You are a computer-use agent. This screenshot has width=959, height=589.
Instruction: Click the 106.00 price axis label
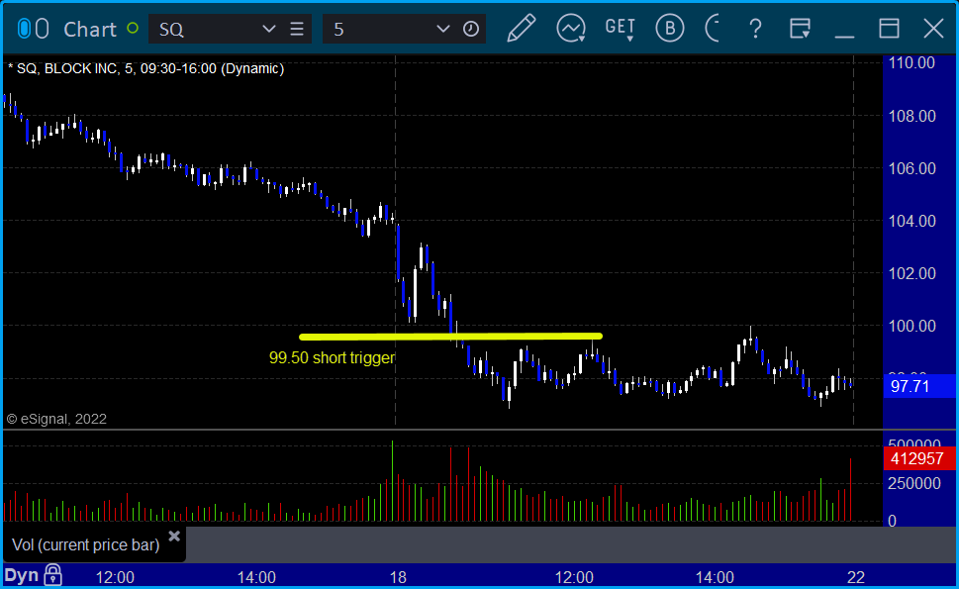tap(911, 169)
